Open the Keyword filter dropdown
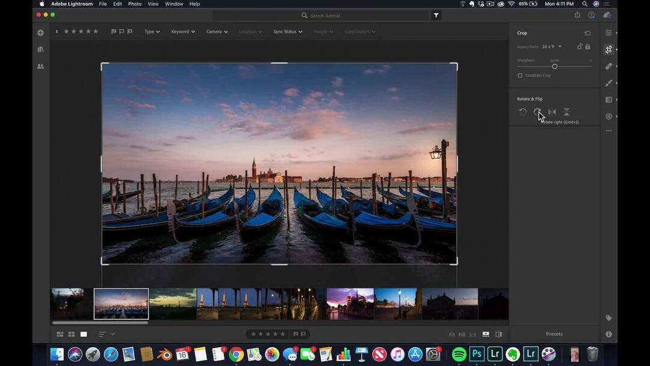Image resolution: width=650 pixels, height=366 pixels. 183,31
